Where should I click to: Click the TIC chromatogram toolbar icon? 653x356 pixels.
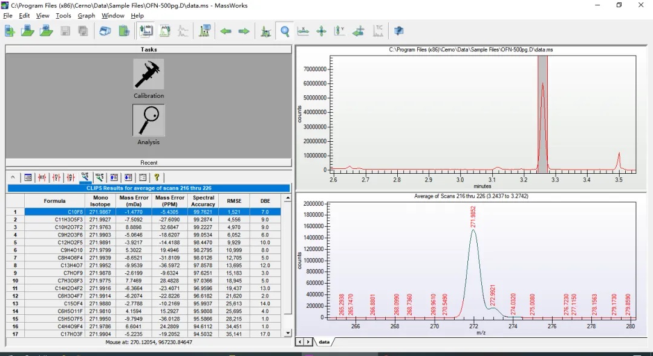[x=378, y=31]
